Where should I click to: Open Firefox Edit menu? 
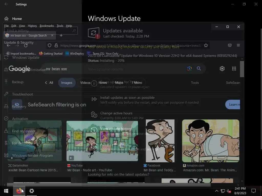[14, 26]
